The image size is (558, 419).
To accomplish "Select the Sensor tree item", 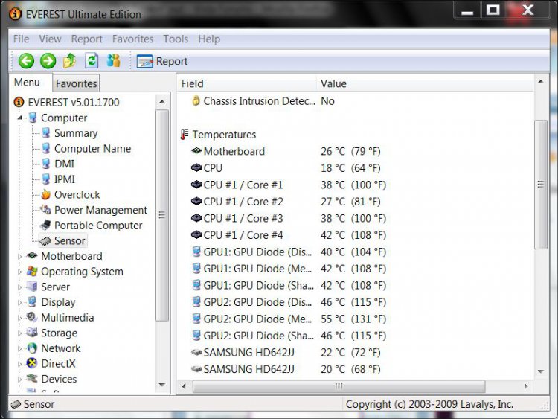I will click(x=70, y=240).
